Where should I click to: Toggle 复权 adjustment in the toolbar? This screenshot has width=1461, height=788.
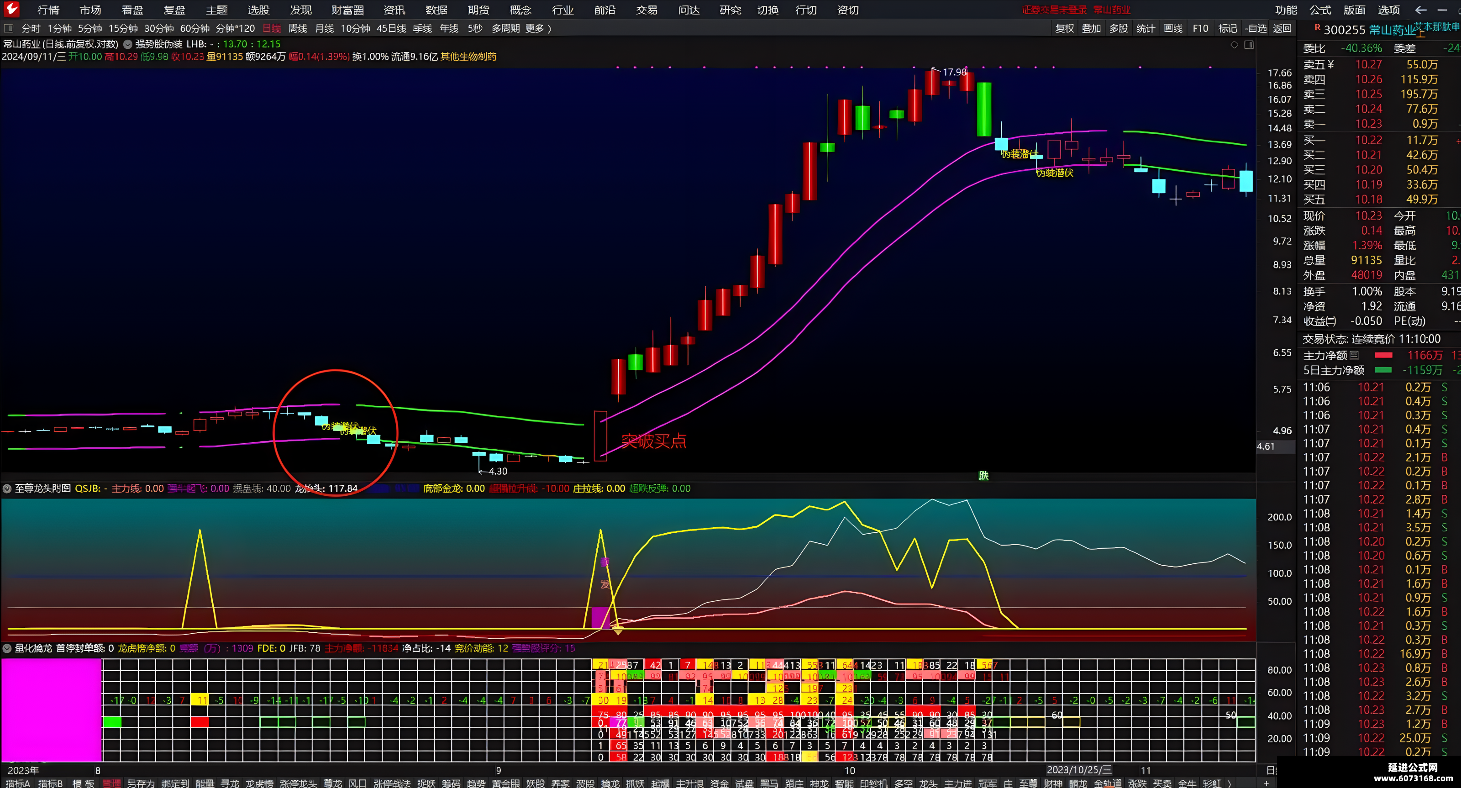(1065, 28)
